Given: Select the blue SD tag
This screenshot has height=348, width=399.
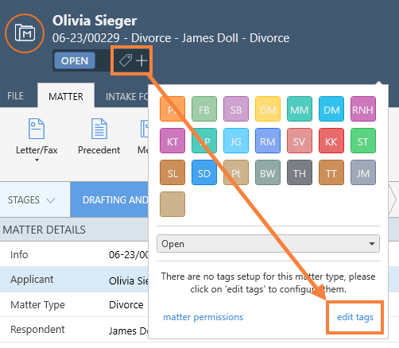Looking at the screenshot, I should click(x=204, y=172).
